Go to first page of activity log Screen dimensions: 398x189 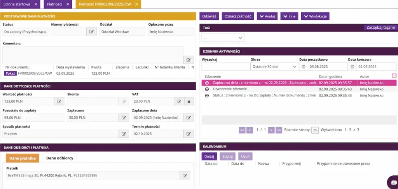coord(242,130)
